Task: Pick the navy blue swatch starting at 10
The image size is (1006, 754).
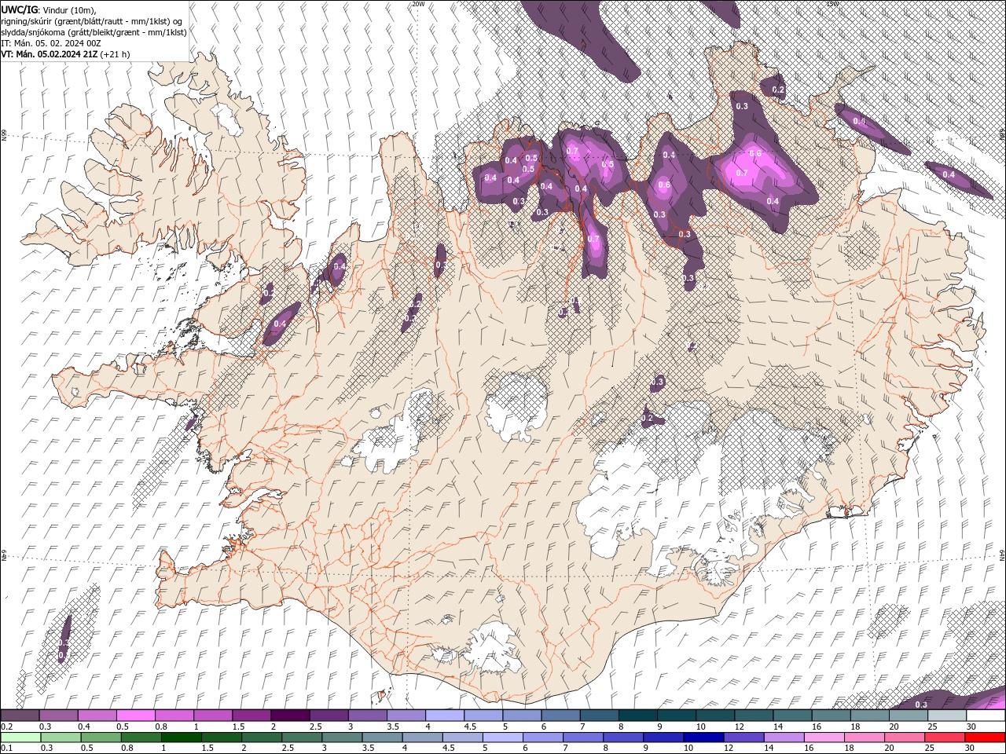Action: click(703, 738)
